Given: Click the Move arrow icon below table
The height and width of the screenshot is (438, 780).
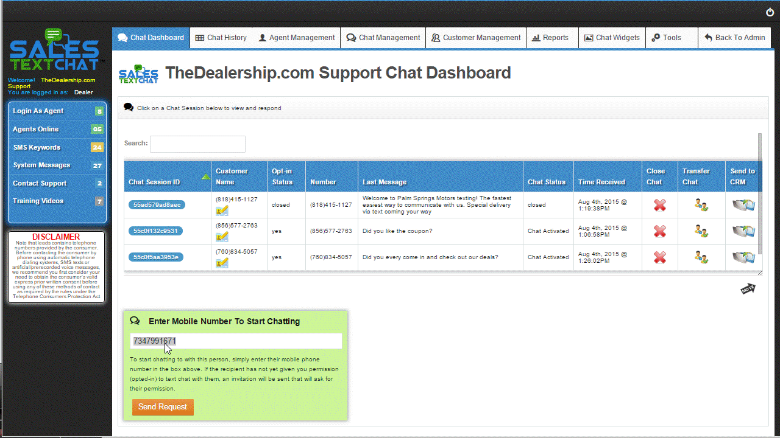Looking at the screenshot, I should [748, 289].
